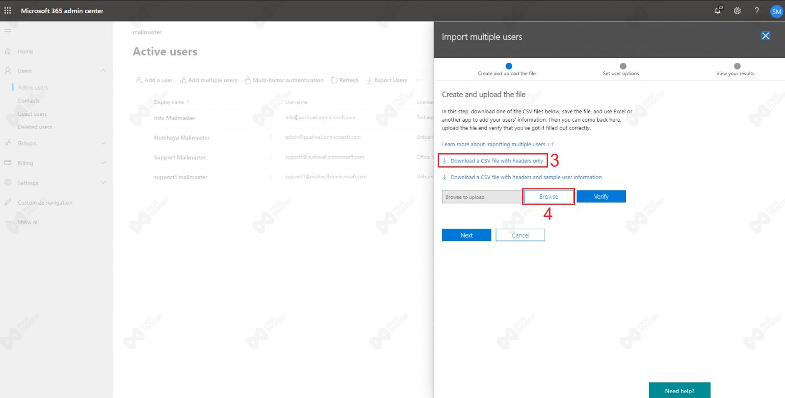Screen dimensions: 785x398
Task: Click the Verify button
Action: [601, 197]
